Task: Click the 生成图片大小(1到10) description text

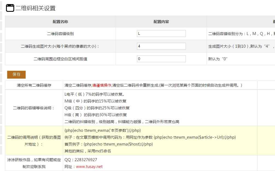Action: [x=241, y=46]
